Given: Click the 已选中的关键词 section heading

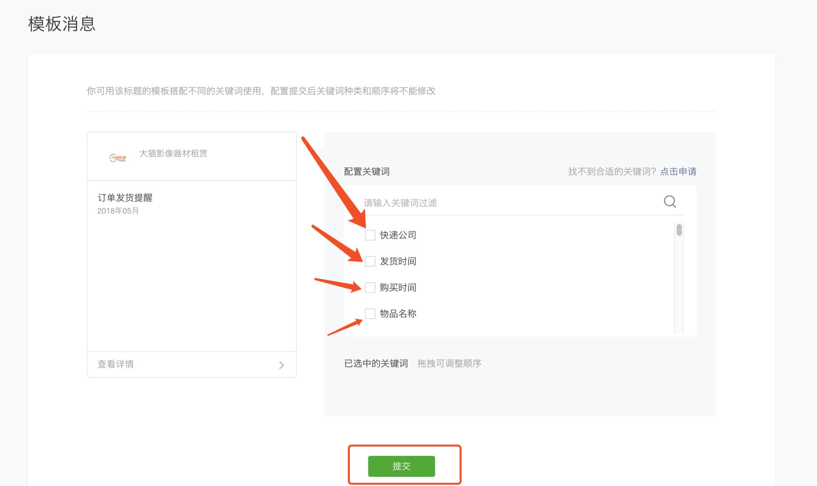Looking at the screenshot, I should [x=375, y=363].
